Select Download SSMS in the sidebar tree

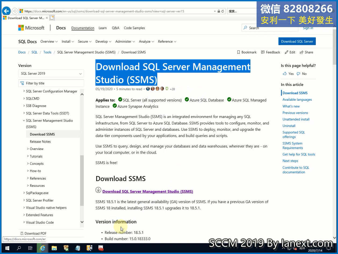pos(42,134)
